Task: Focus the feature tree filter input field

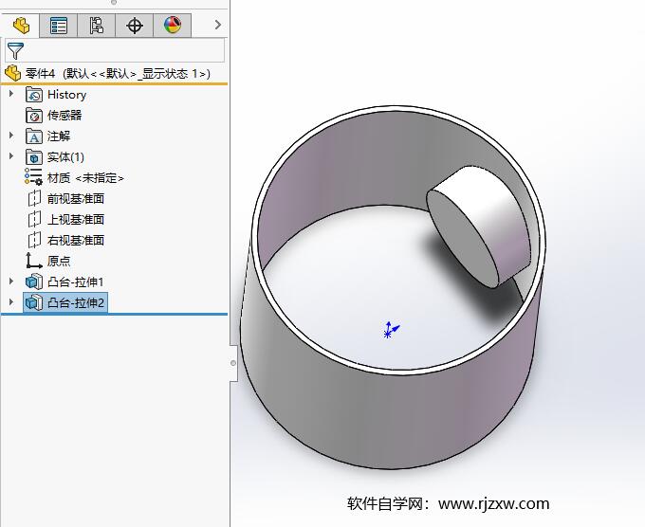Action: tap(115, 50)
